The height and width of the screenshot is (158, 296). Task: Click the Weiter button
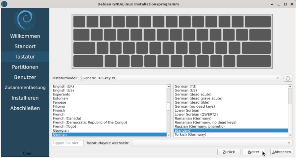point(254,152)
